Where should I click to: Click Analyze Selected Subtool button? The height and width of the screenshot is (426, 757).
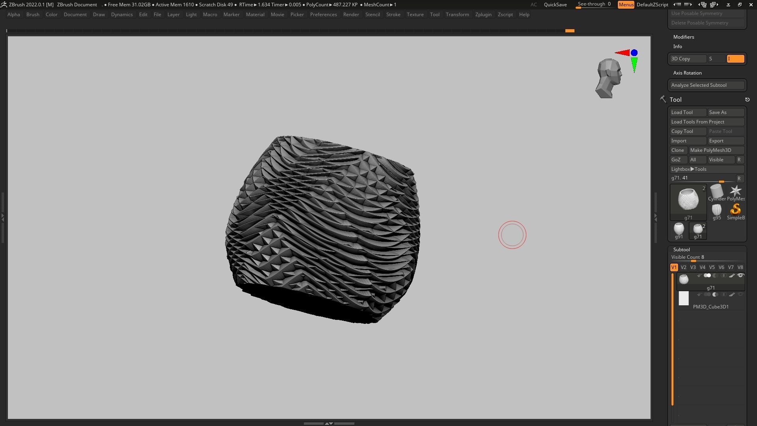[x=707, y=85]
